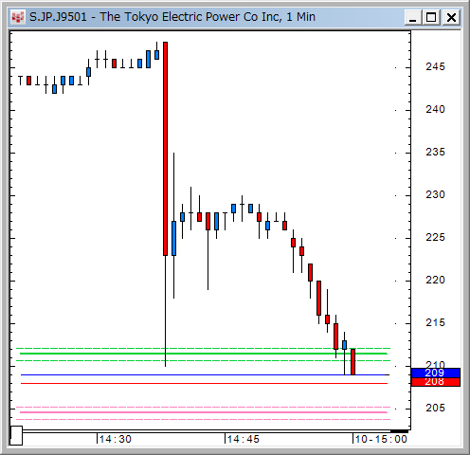Select the solid pink horizontal line
470x455 pixels.
click(x=204, y=412)
